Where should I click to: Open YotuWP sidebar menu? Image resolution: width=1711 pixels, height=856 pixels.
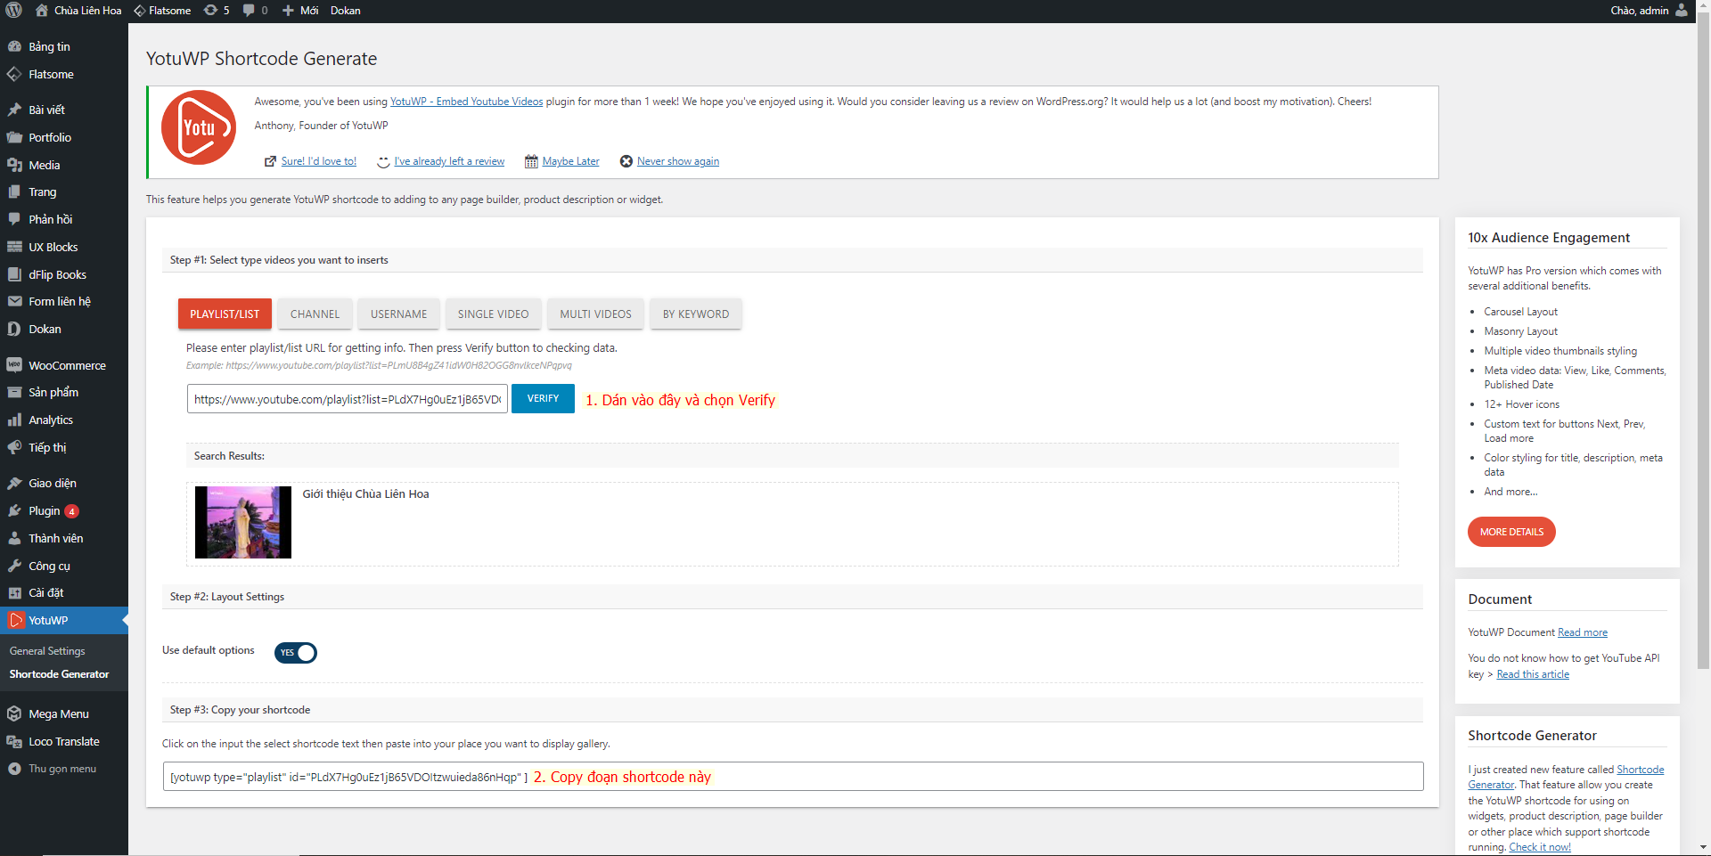64,620
